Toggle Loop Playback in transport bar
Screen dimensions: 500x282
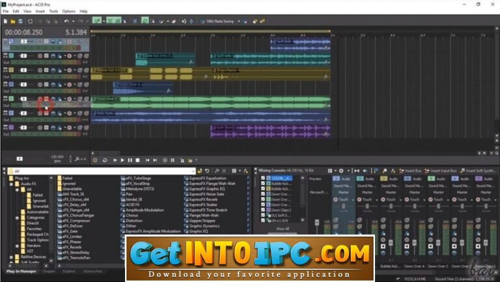[x=105, y=160]
